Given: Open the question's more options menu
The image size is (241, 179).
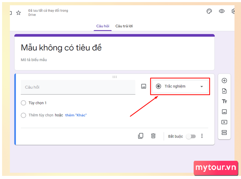Looking at the screenshot, I should click(x=202, y=136).
